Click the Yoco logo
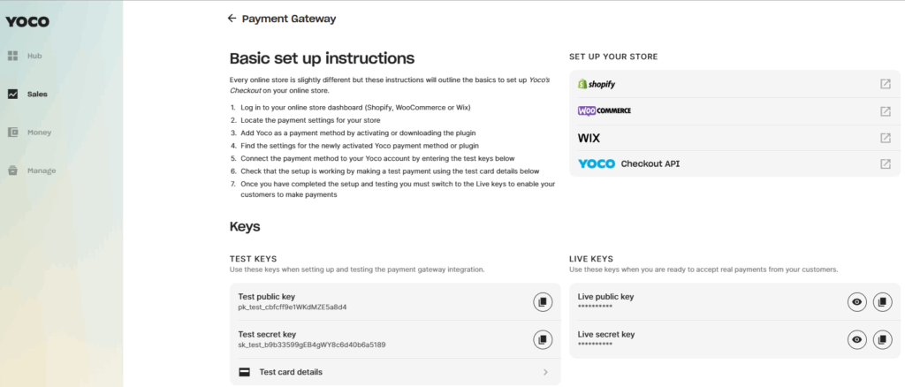 point(27,21)
